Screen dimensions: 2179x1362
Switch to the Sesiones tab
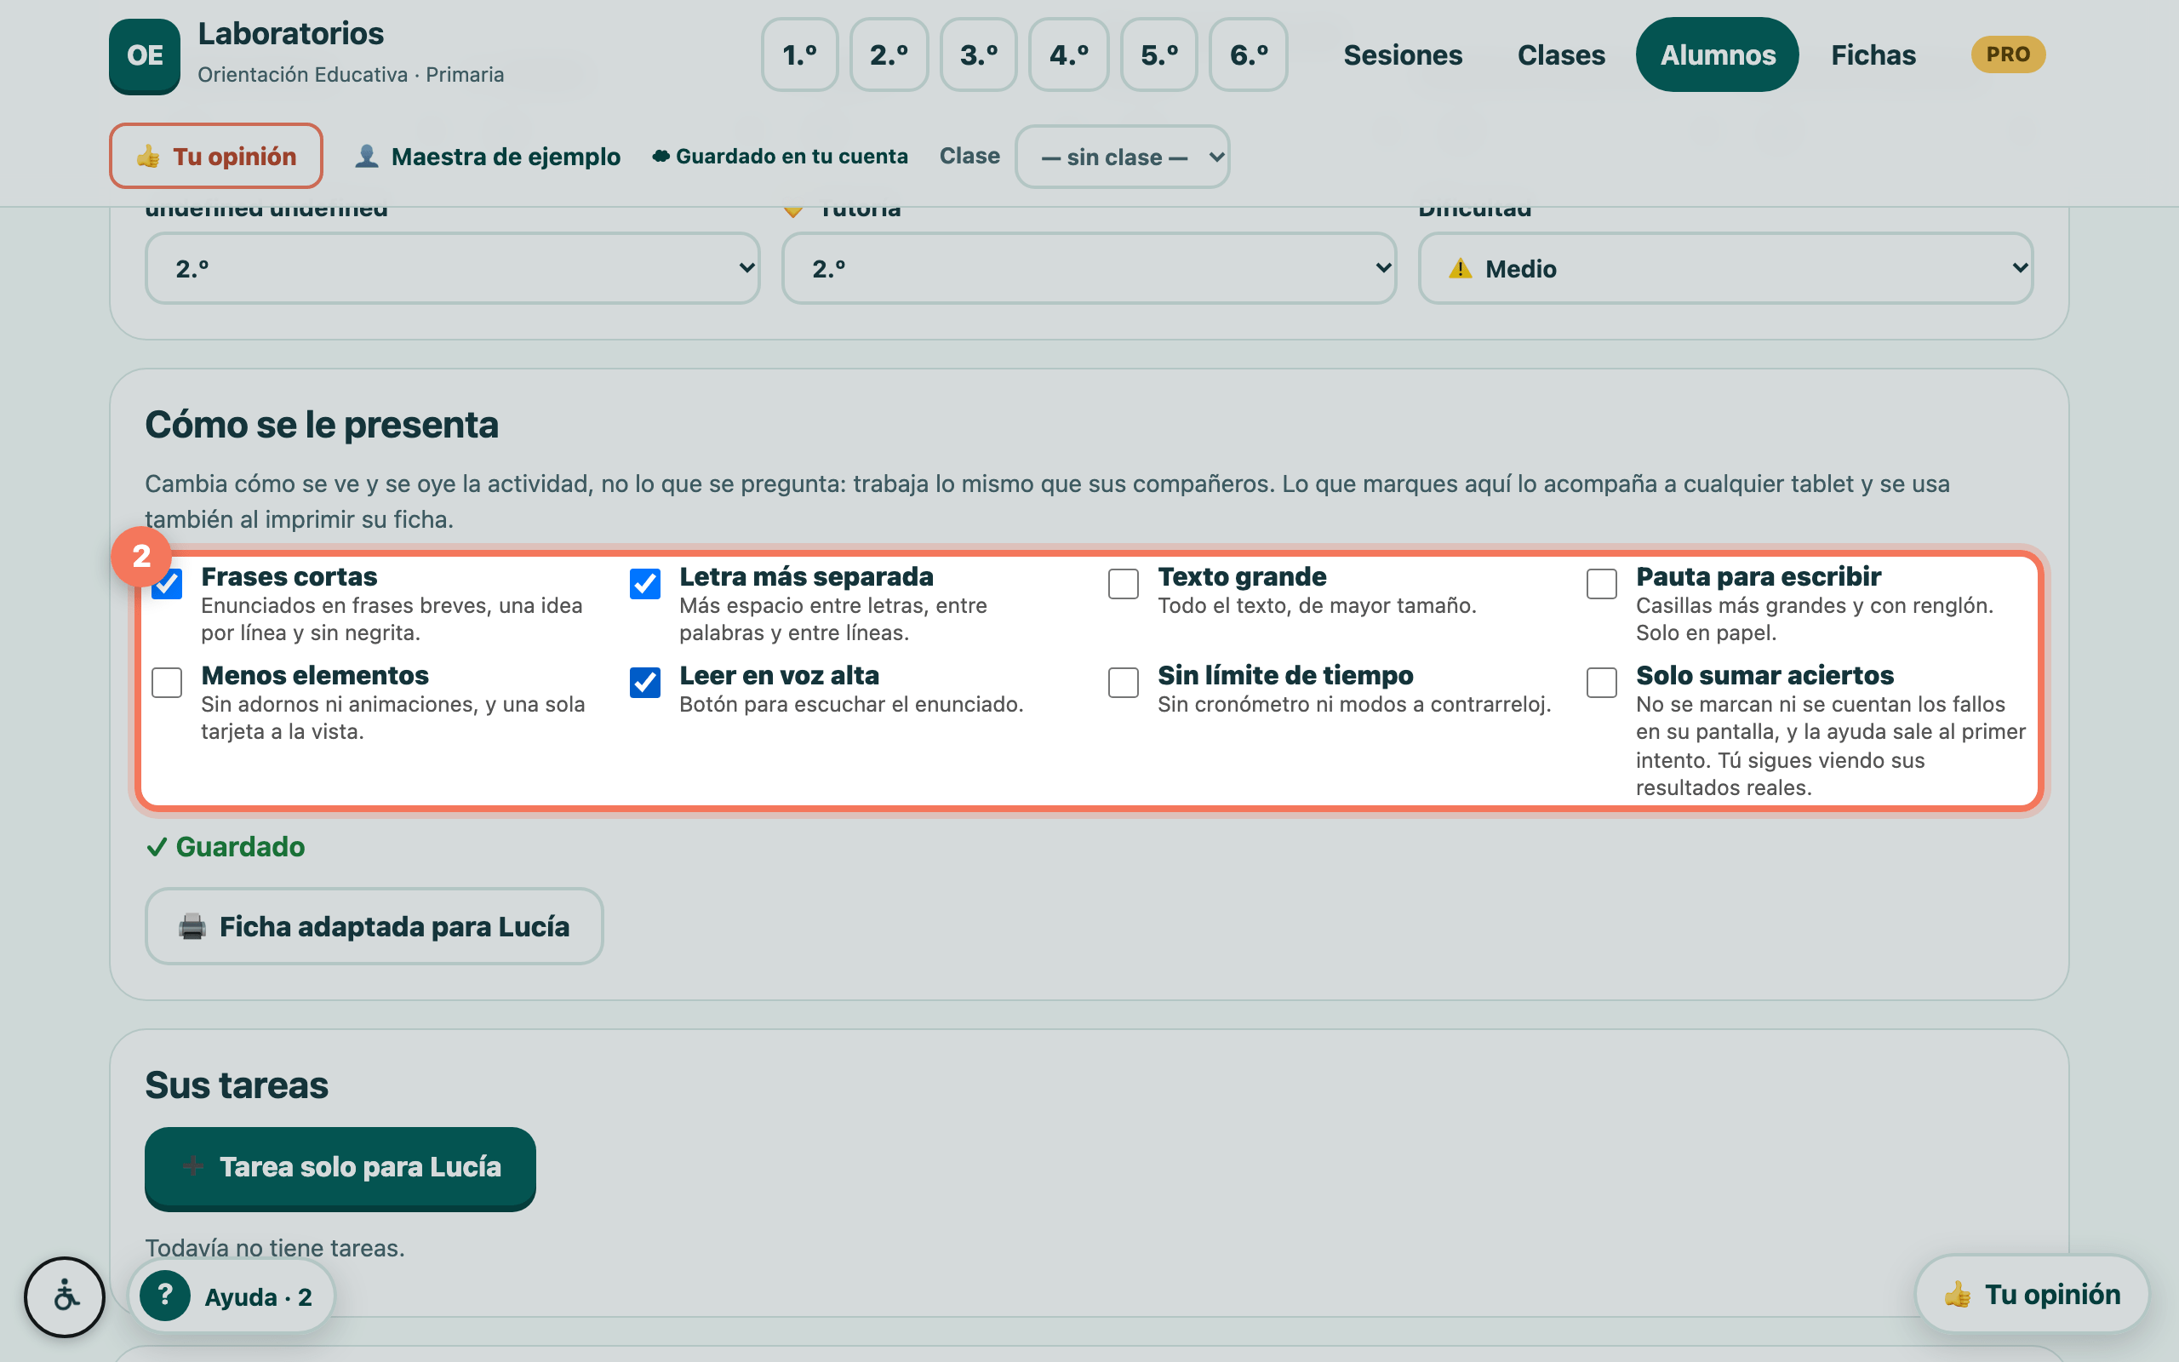click(x=1402, y=55)
